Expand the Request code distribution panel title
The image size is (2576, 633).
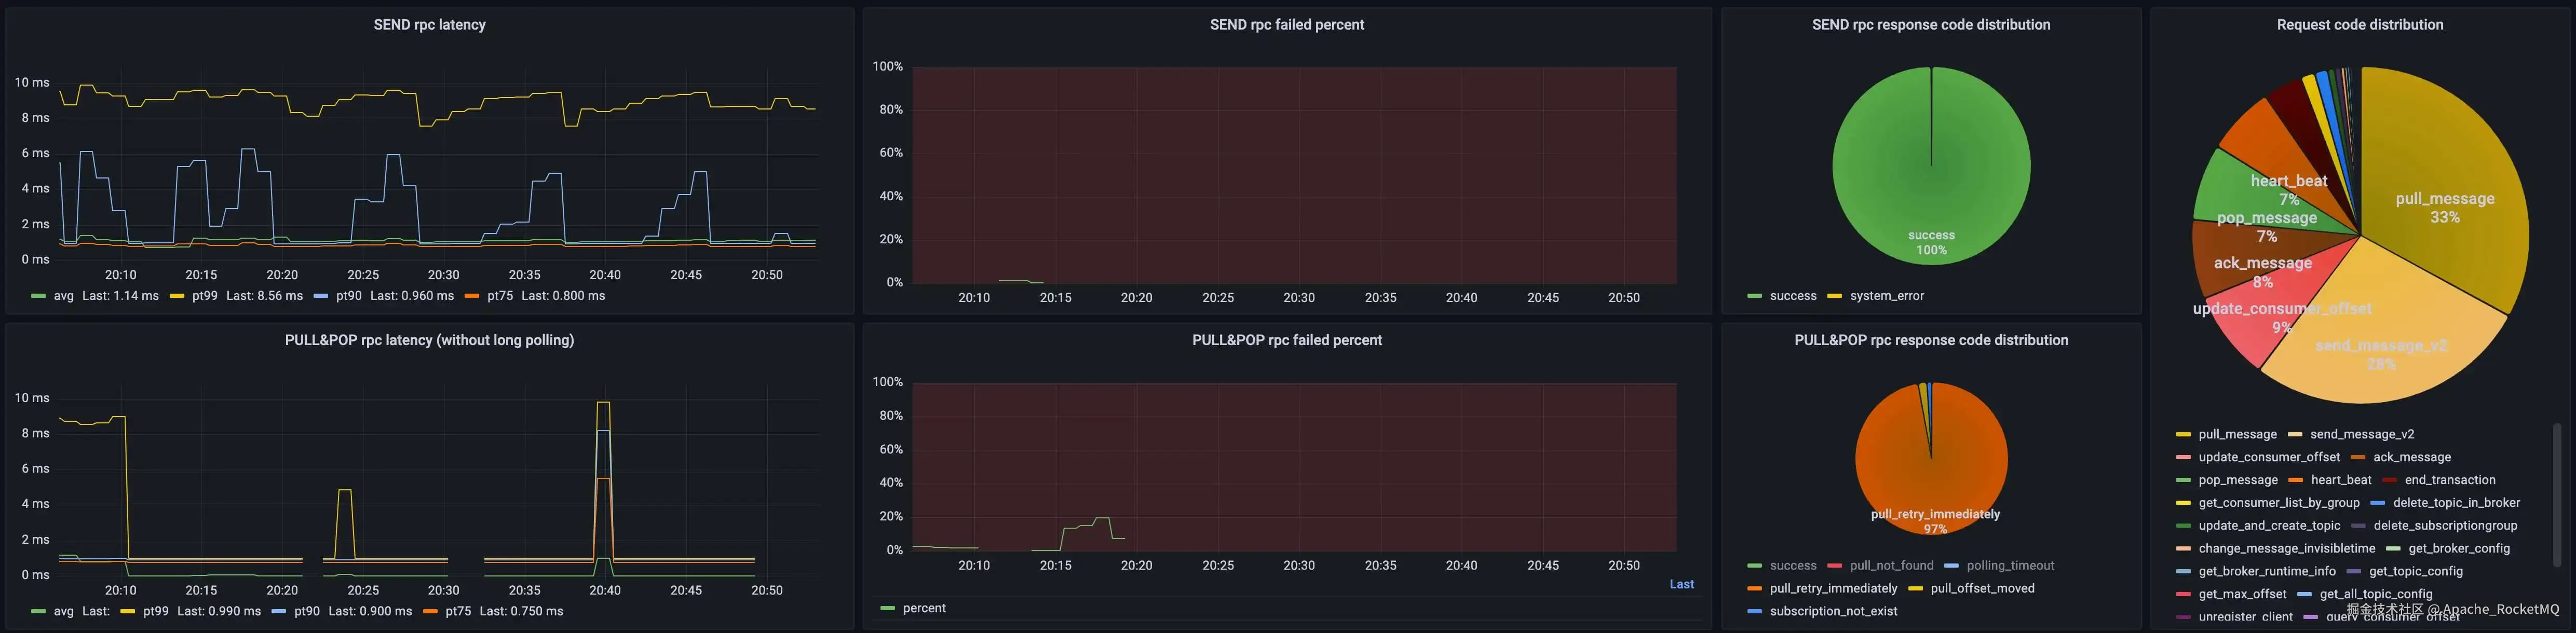2359,25
